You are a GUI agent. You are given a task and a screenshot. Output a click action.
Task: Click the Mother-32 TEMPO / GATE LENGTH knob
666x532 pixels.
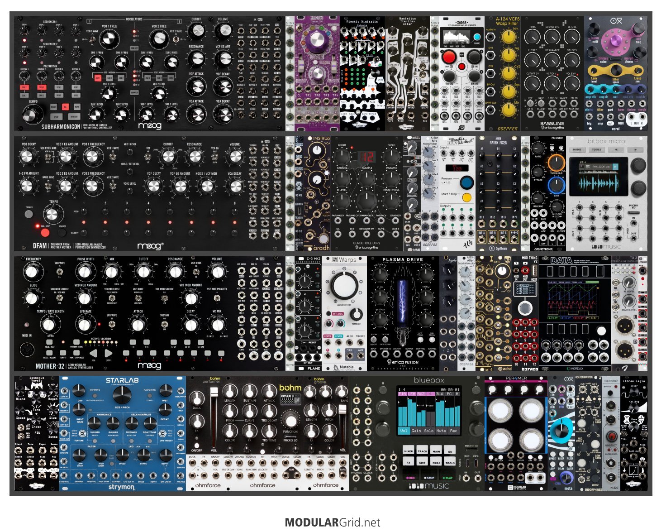click(x=49, y=324)
